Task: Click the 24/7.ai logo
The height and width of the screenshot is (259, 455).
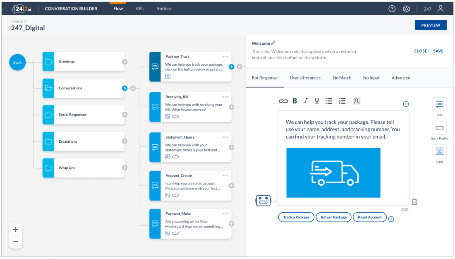Action: (22, 9)
